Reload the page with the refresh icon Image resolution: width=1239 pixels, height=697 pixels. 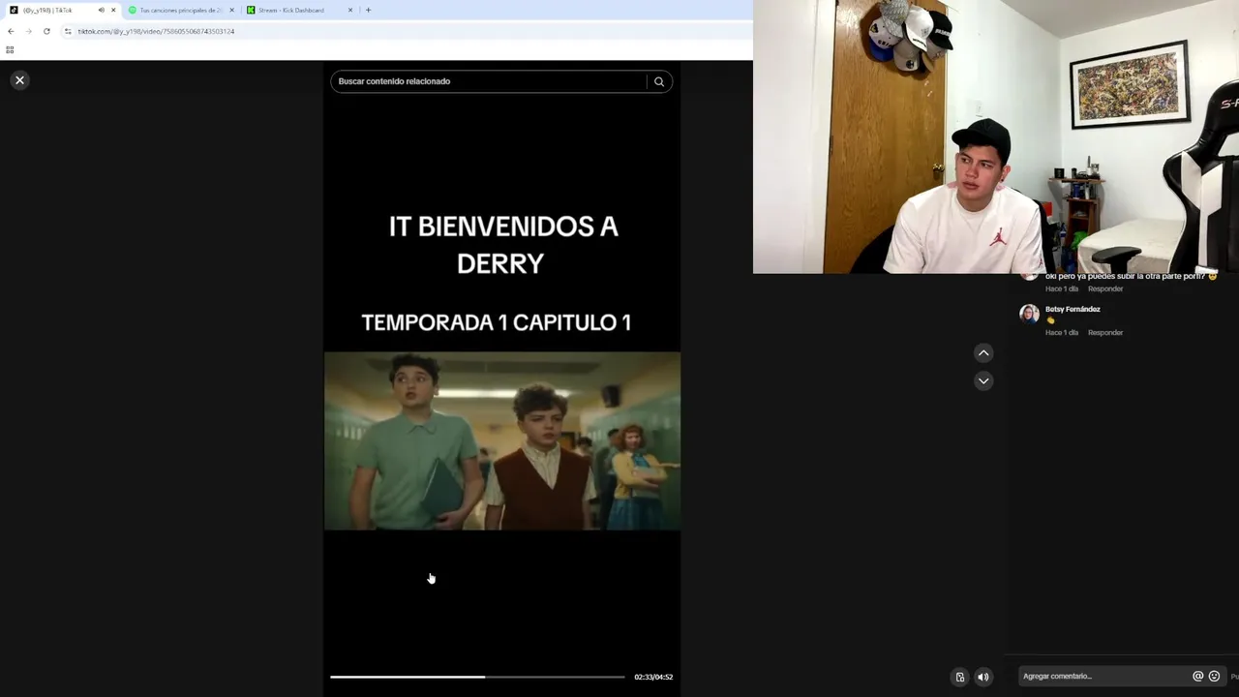(x=46, y=31)
